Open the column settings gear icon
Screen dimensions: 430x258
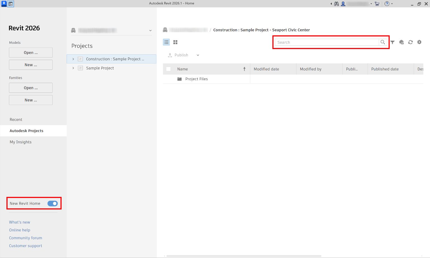pos(419,42)
